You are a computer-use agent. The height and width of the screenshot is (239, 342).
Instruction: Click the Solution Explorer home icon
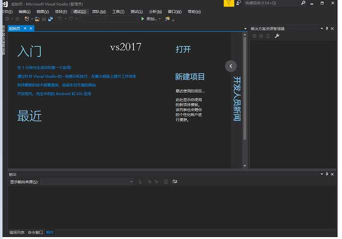[268, 36]
